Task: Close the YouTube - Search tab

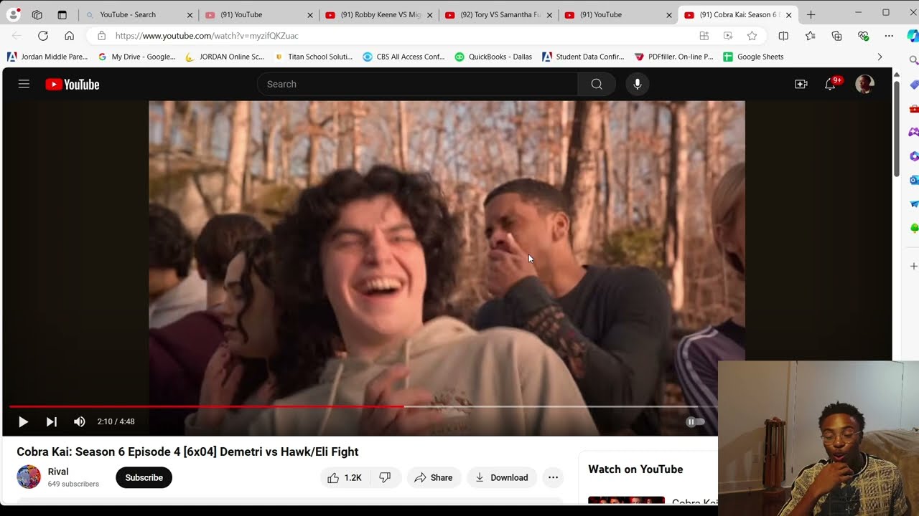Action: point(190,15)
